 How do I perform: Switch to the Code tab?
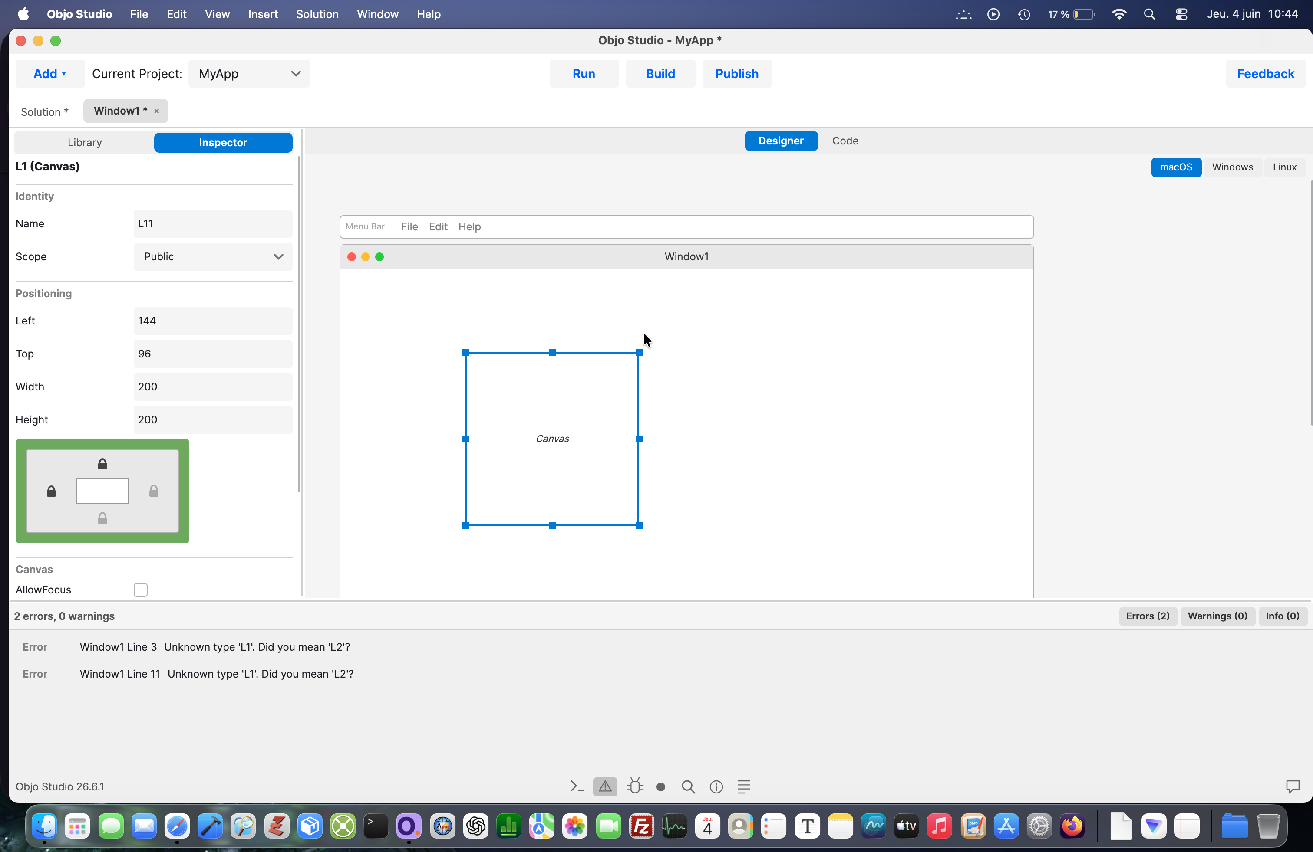click(845, 141)
